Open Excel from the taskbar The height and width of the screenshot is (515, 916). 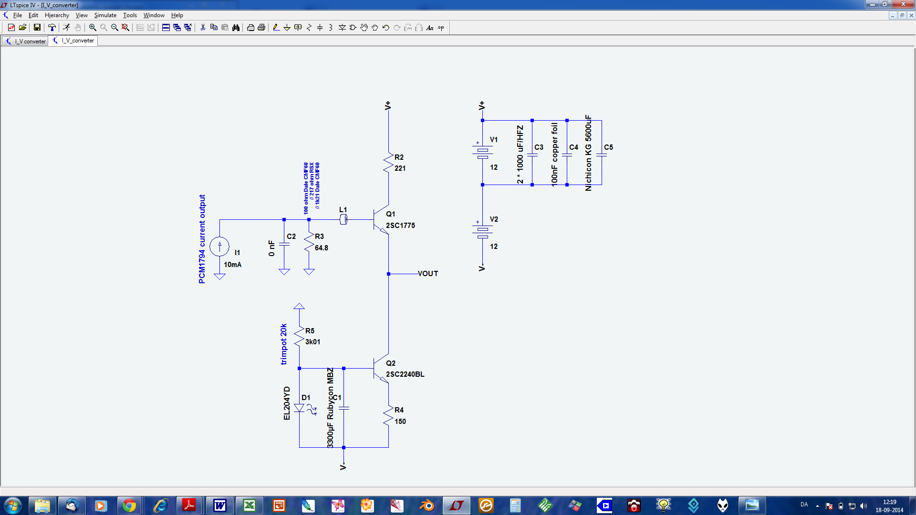pos(249,505)
